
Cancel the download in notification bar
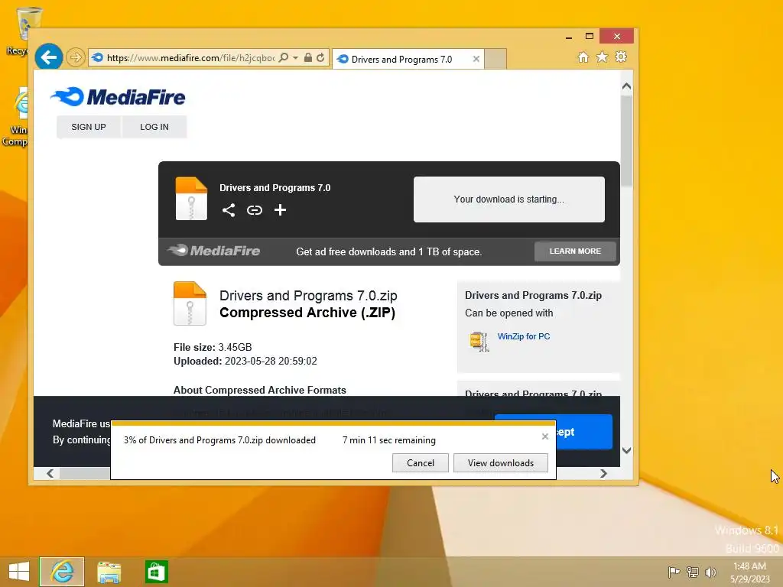coord(421,462)
